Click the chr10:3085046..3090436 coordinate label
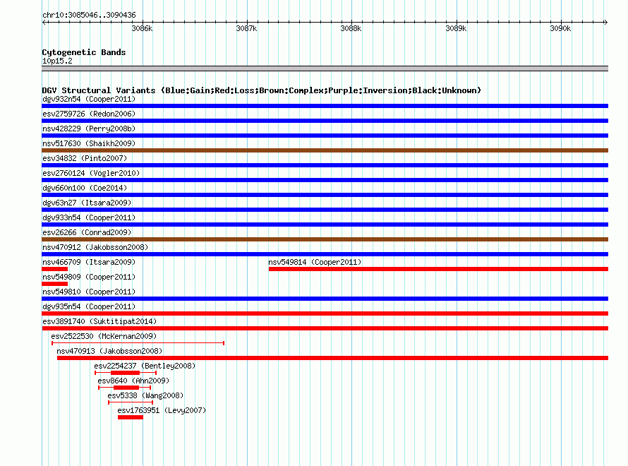Viewport: 628px width, 466px height. [89, 15]
